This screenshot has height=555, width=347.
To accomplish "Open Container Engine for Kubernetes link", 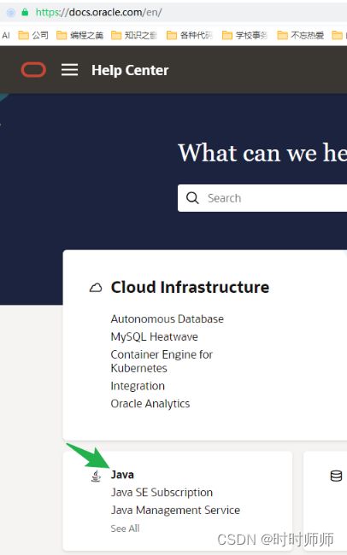I will [x=162, y=361].
